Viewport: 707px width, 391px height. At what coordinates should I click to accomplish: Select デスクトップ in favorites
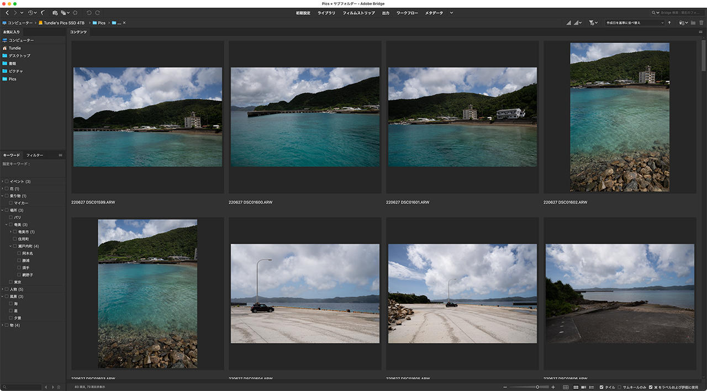(19, 56)
